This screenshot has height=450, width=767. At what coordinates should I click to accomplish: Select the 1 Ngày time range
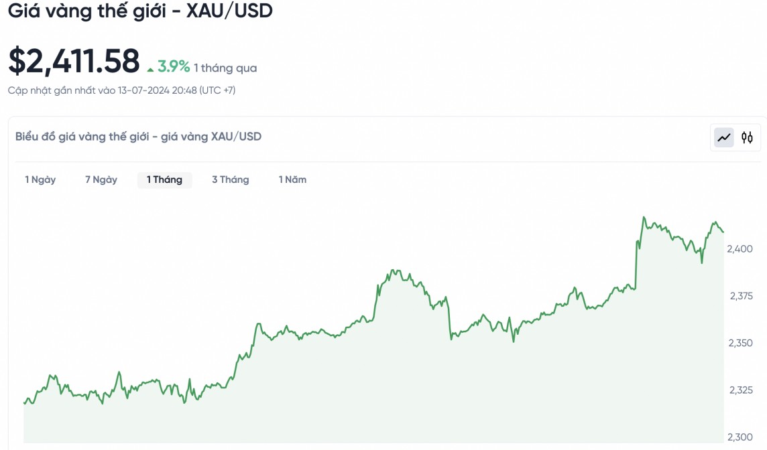click(x=40, y=179)
